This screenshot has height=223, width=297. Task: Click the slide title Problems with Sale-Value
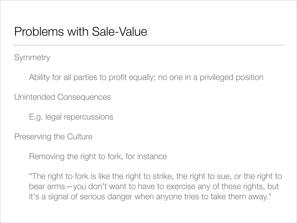click(81, 31)
